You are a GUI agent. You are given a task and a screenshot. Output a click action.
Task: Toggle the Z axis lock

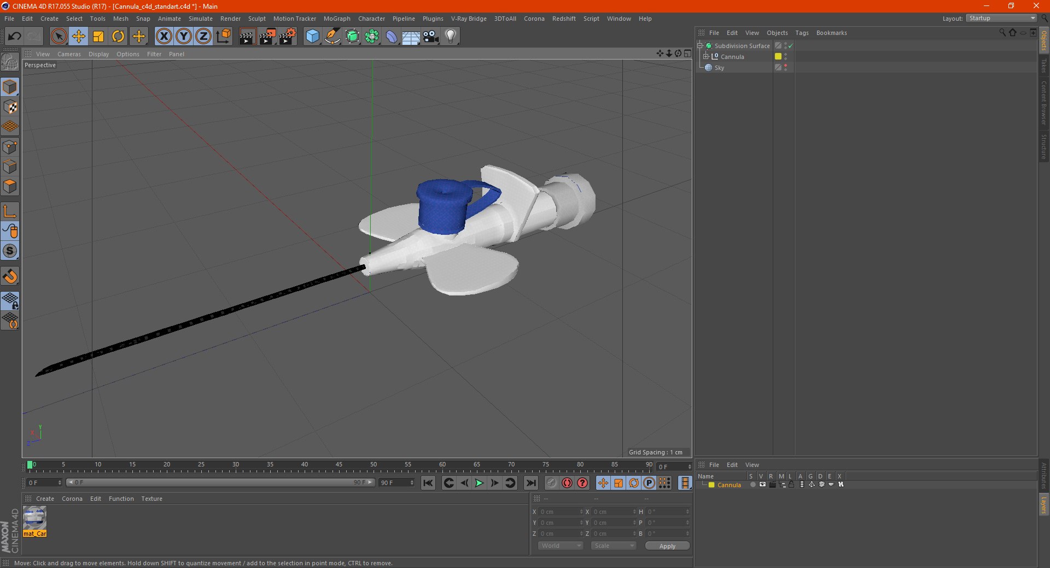[203, 37]
